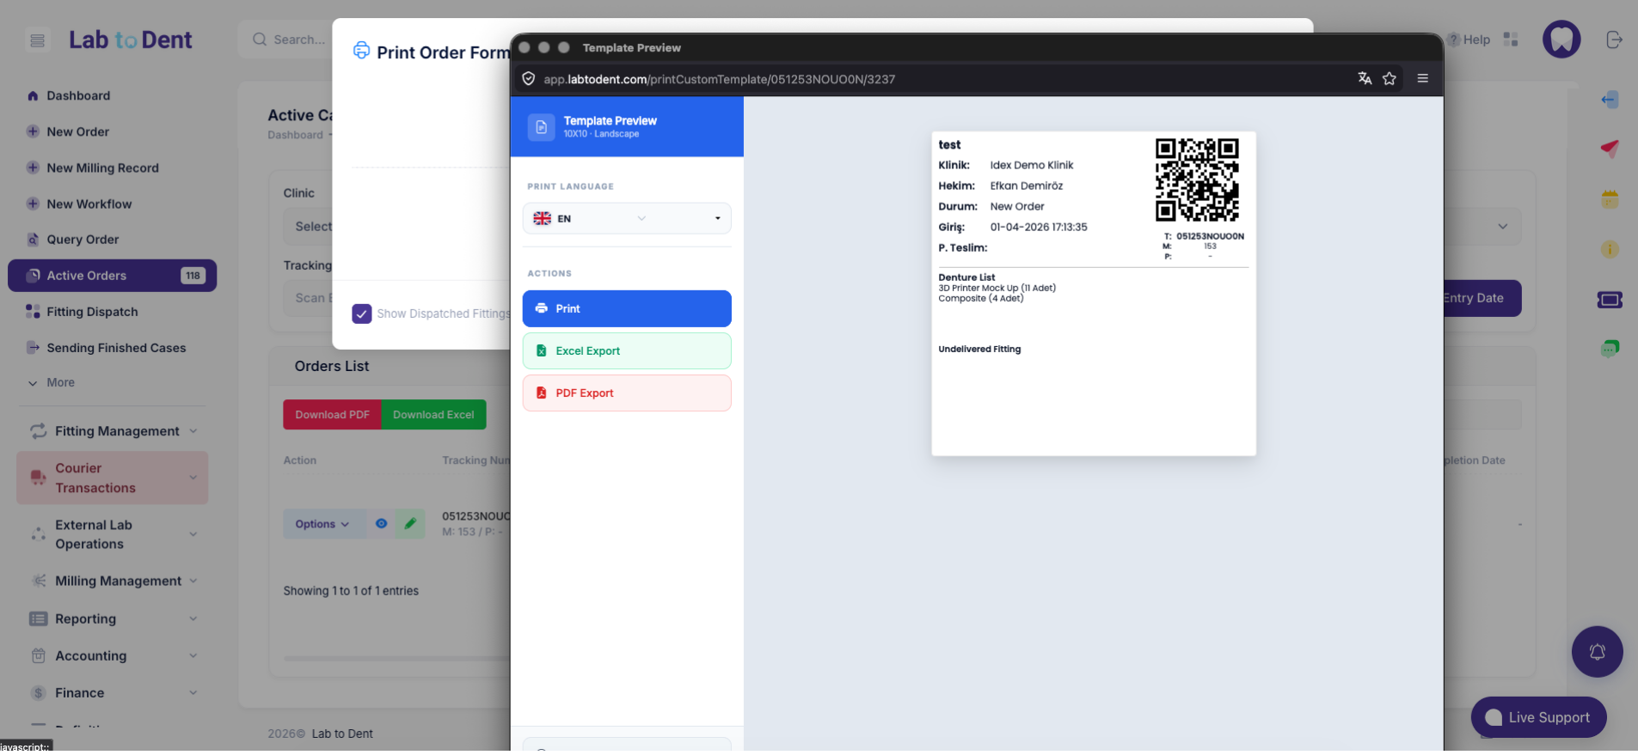The height and width of the screenshot is (755, 1638).
Task: Open the apps grid icon near Help
Action: [x=1511, y=40]
